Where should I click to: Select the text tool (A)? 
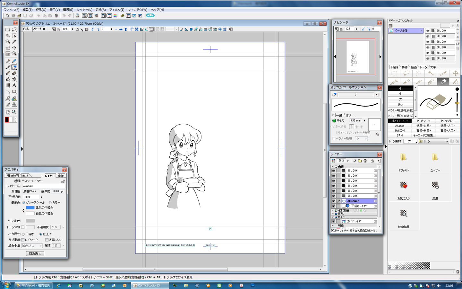click(x=14, y=85)
